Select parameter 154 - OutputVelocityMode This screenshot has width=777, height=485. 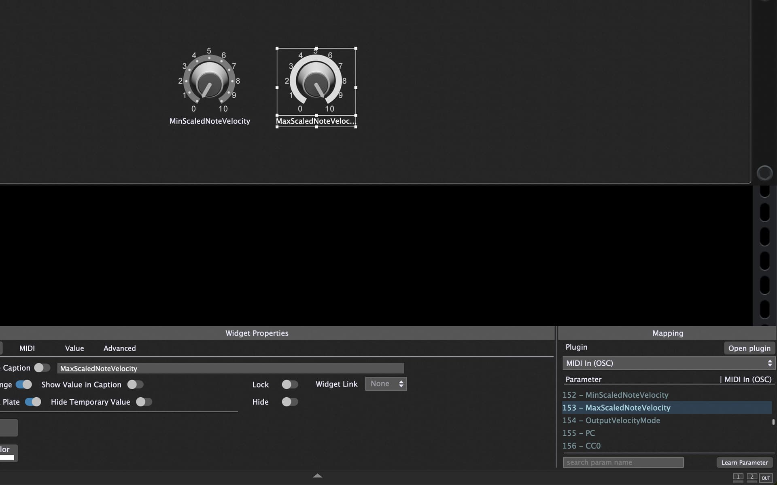(x=667, y=420)
